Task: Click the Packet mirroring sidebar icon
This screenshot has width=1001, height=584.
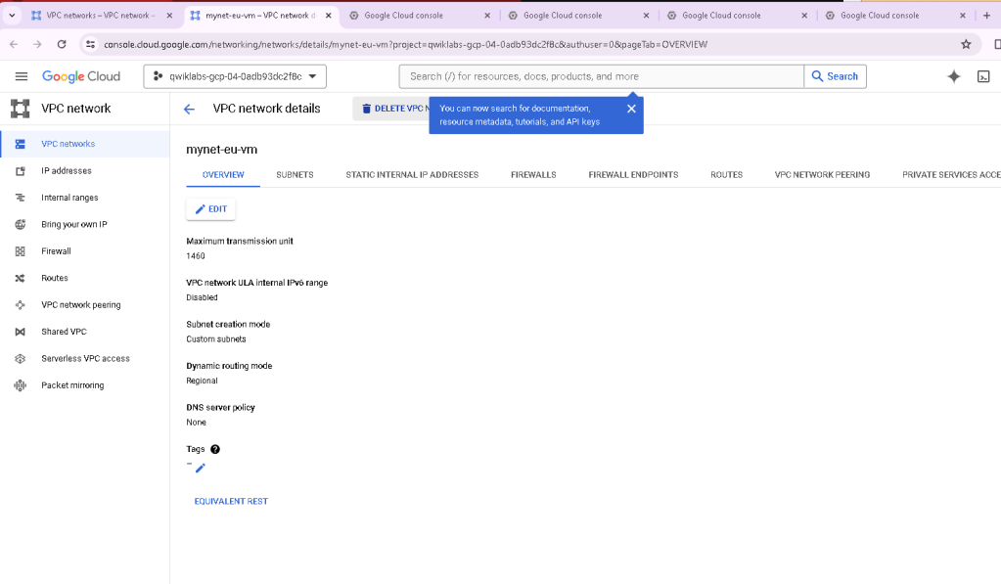Action: [21, 385]
